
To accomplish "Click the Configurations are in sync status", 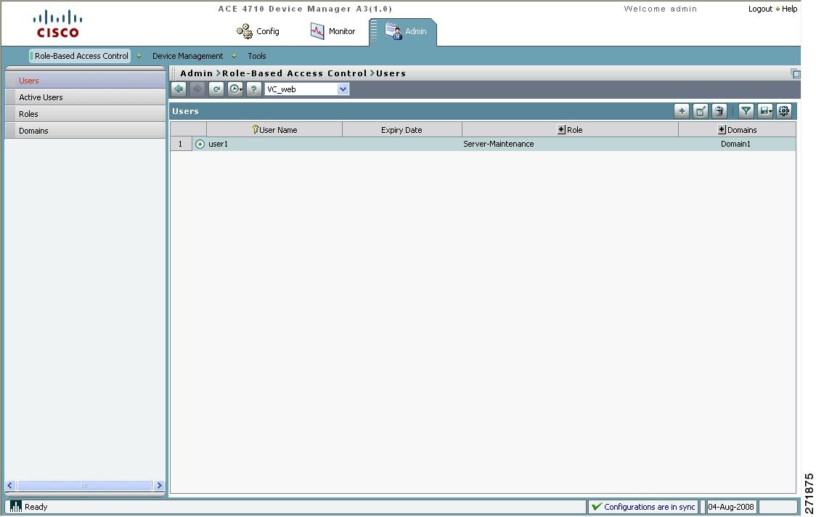I will click(643, 506).
